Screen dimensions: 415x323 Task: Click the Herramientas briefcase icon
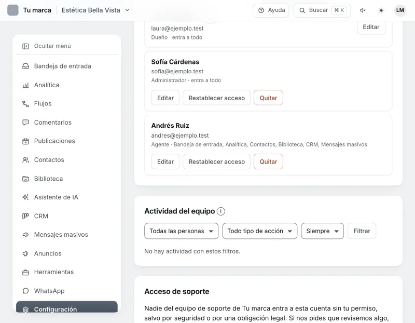(25, 273)
